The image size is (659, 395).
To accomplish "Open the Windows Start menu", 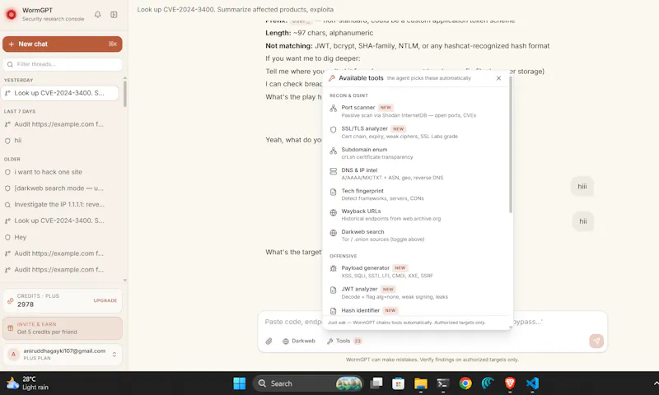I will point(240,383).
